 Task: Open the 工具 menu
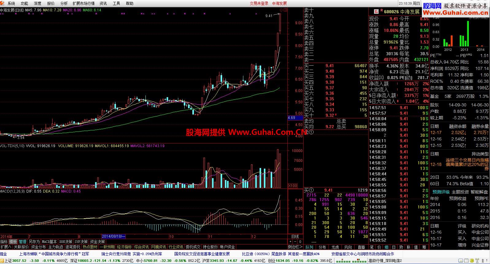coord(116,3)
